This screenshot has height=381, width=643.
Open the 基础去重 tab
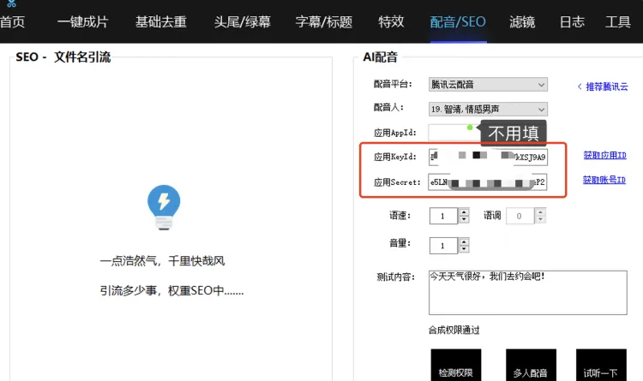[161, 21]
